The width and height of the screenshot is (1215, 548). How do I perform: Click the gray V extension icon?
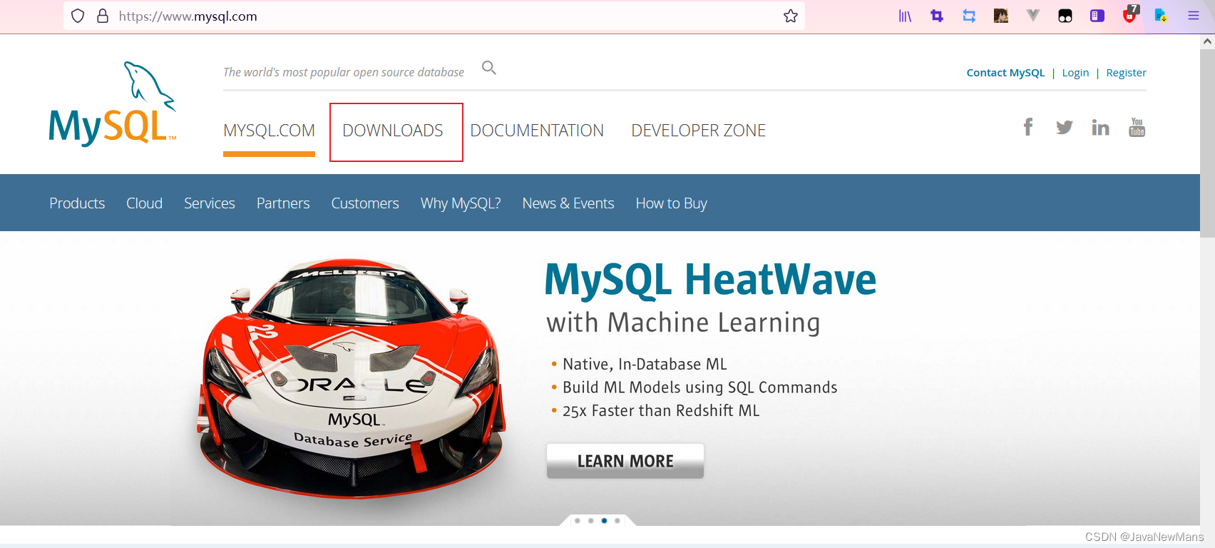click(1033, 15)
